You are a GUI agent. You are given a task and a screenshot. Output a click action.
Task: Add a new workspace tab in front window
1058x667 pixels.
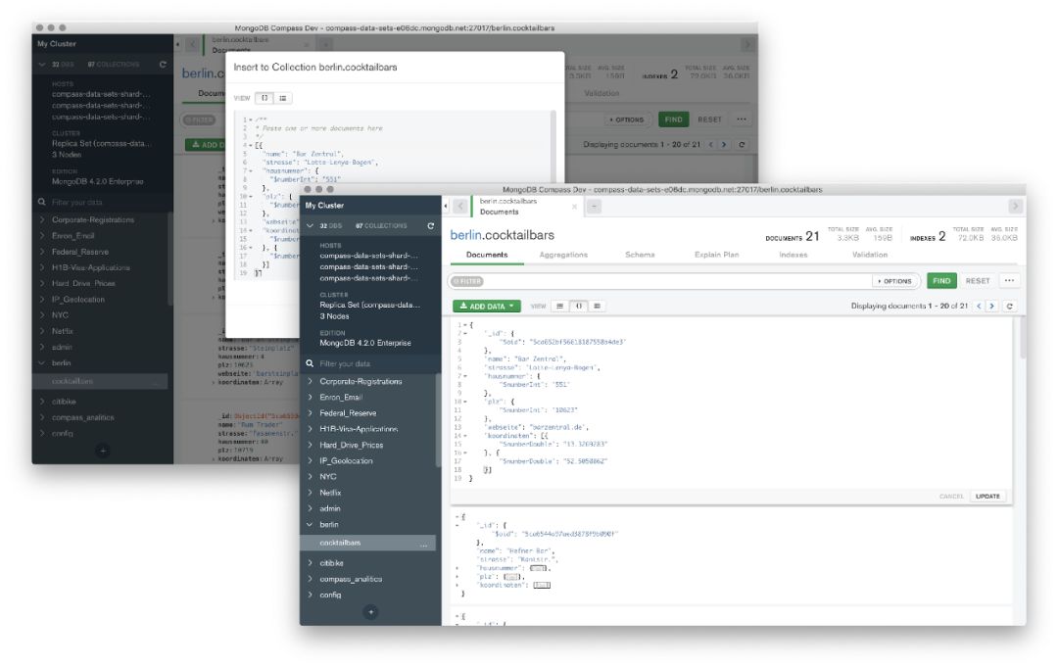pyautogui.click(x=594, y=207)
